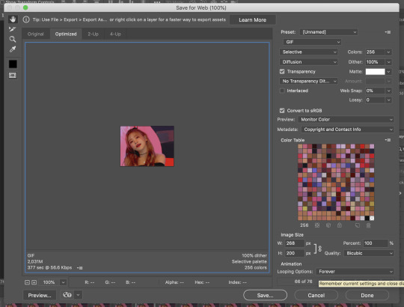
Task: Select the Eyedropper tool
Action: coord(13,49)
